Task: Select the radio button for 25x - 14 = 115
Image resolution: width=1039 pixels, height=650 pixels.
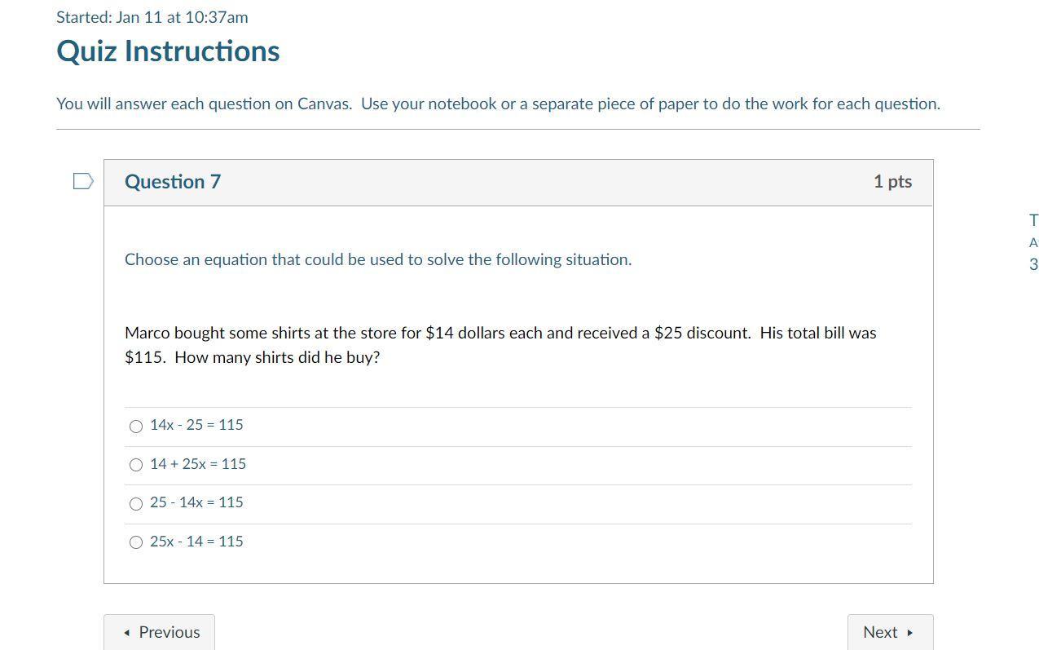Action: coord(136,542)
